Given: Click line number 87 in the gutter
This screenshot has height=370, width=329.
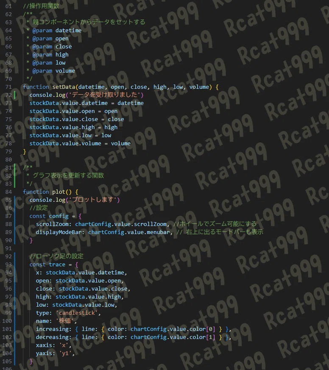Looking at the screenshot, I should point(8,216).
